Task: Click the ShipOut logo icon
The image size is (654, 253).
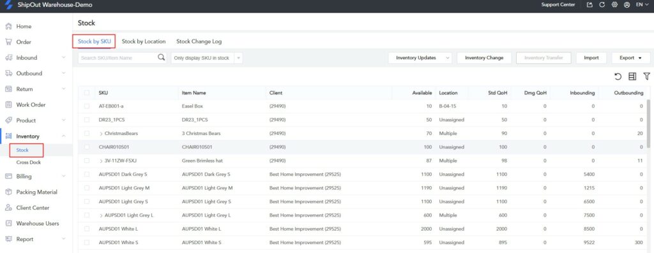Action: [x=9, y=5]
